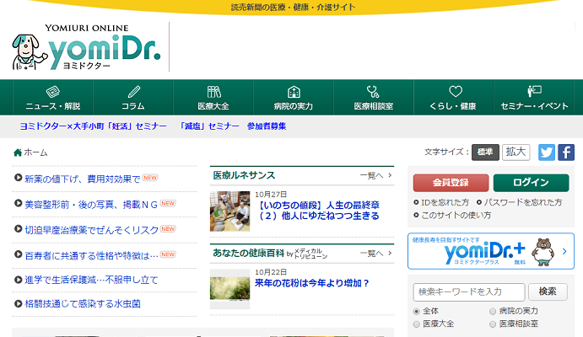Select the heart icon above くらし・健康

tap(455, 91)
